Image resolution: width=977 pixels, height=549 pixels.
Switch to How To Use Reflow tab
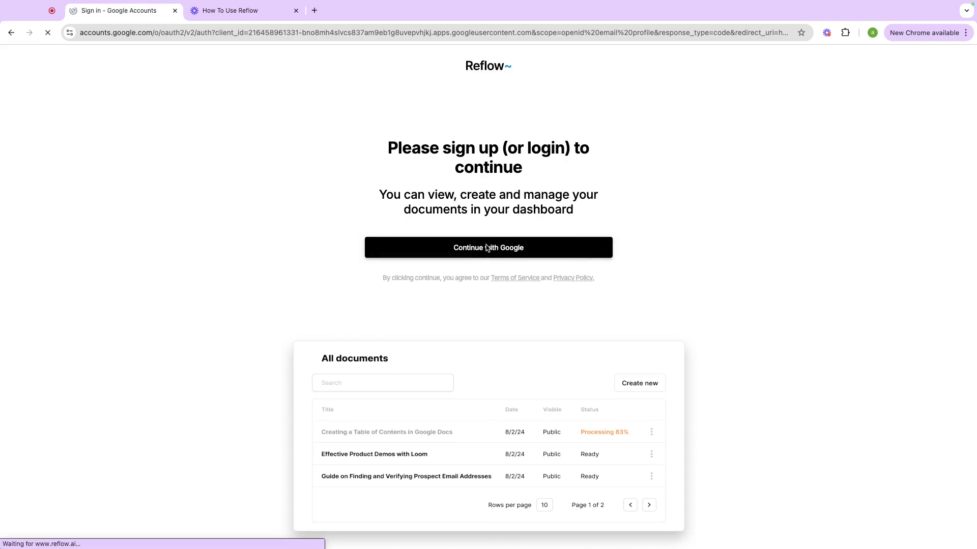pos(230,10)
